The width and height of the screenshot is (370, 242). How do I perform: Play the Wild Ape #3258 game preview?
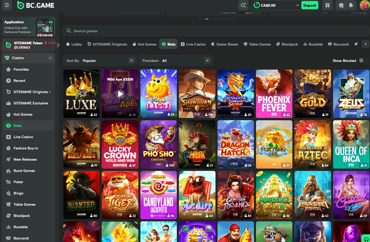120,94
